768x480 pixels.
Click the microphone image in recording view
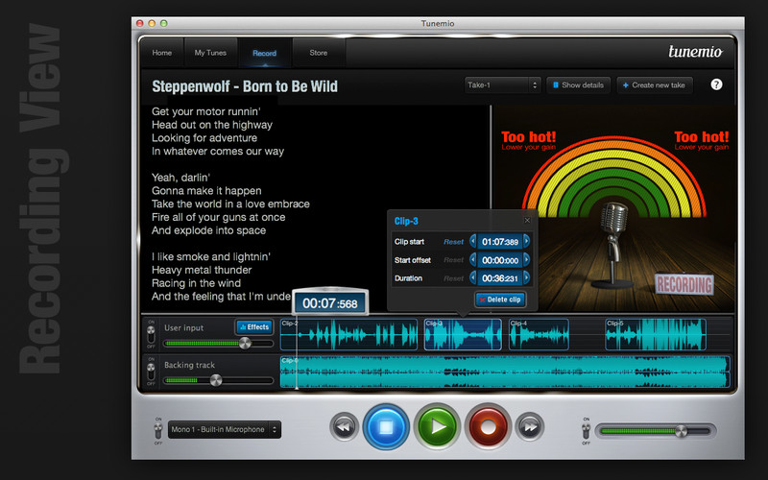(x=612, y=245)
